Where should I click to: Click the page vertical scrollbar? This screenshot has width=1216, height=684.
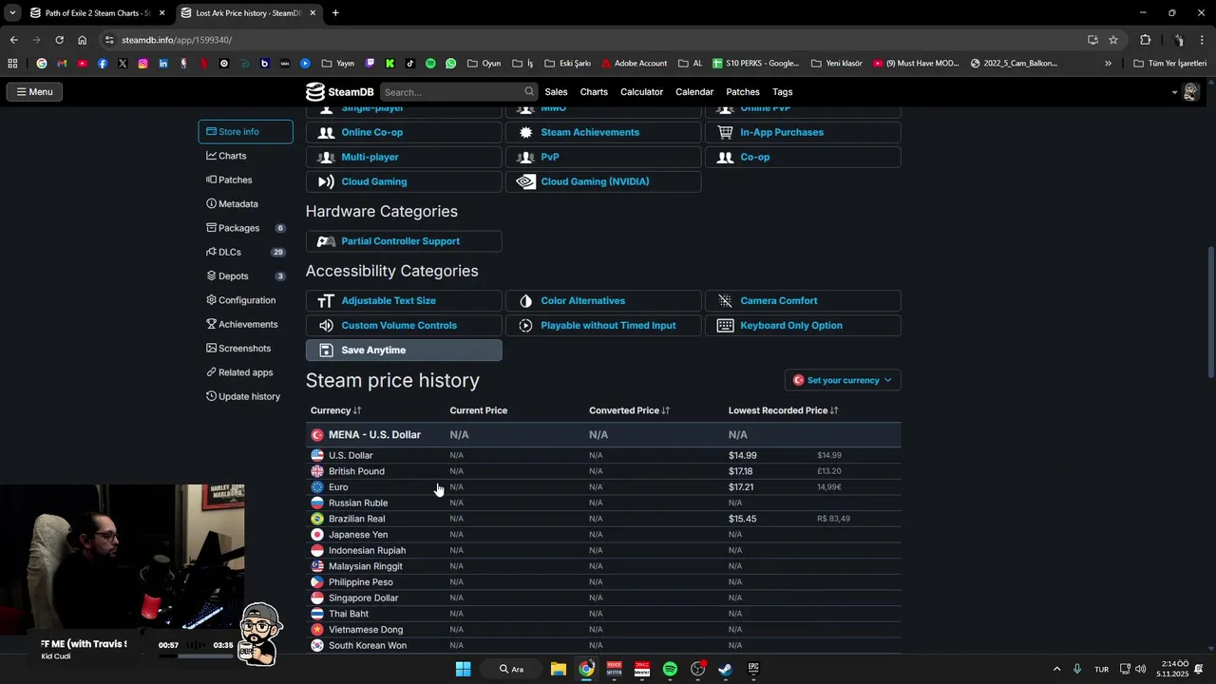(1210, 313)
